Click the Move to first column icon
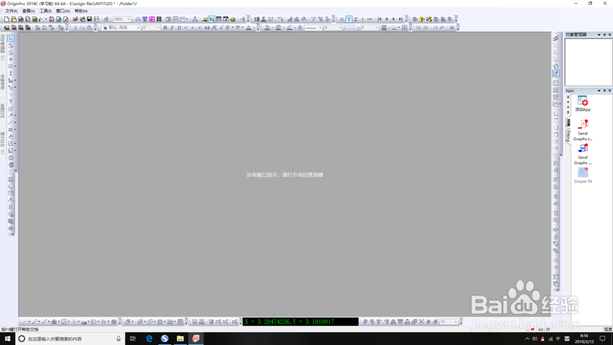Image resolution: width=613 pixels, height=345 pixels. click(x=379, y=19)
